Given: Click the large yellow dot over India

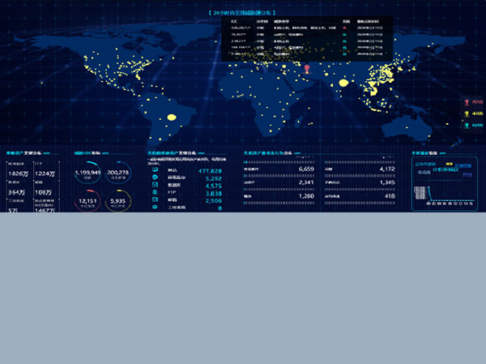Looking at the screenshot, I should pos(343,83).
